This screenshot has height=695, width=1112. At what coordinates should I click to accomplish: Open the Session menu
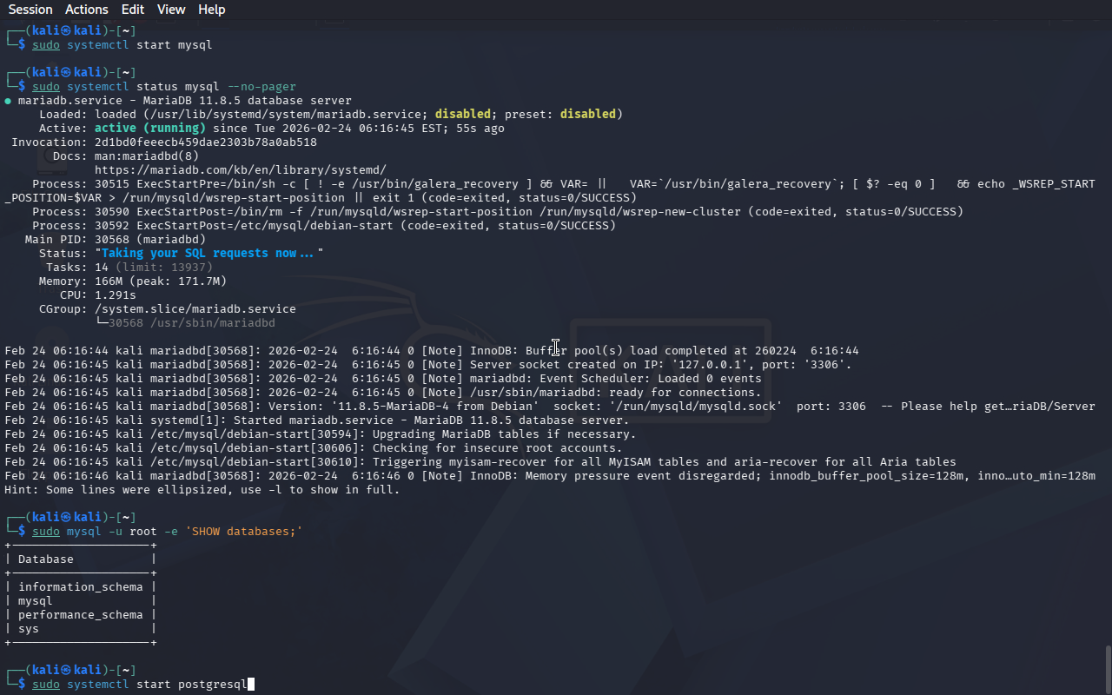(x=30, y=10)
